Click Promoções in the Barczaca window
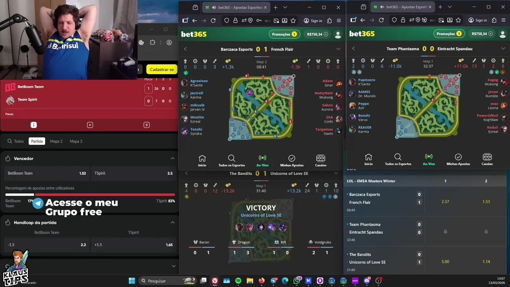510x287 pixels. (284, 34)
